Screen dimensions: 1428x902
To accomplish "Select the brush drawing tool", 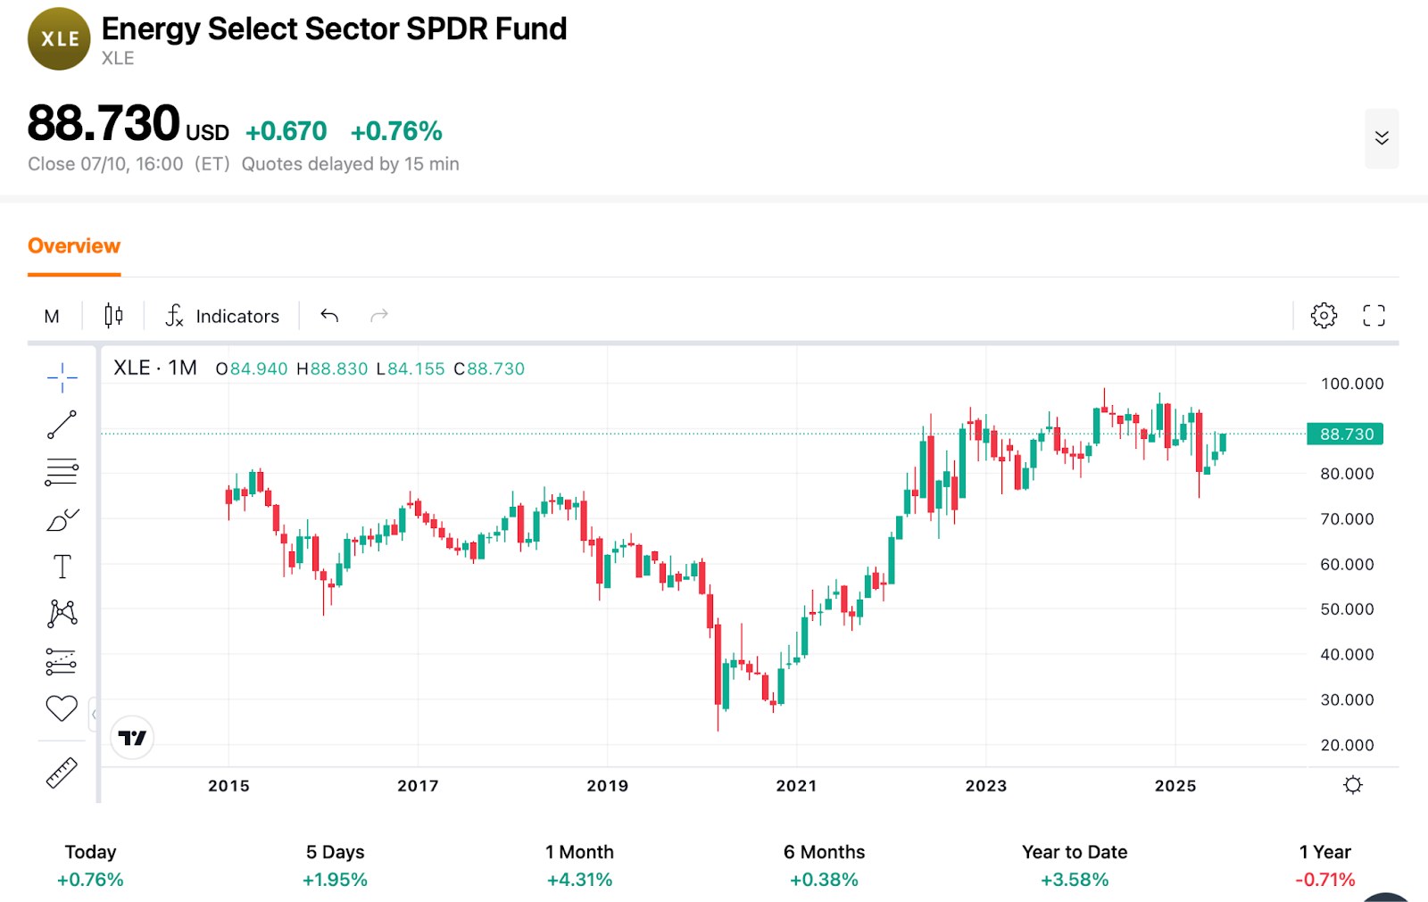I will click(62, 519).
